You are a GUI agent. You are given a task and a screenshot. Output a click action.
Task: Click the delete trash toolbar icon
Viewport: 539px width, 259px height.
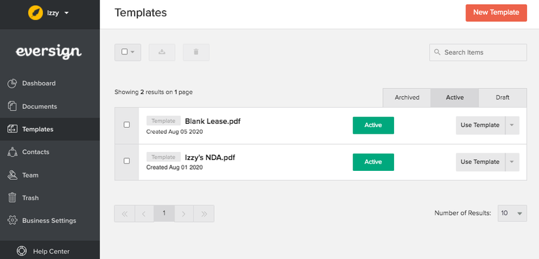coord(196,52)
